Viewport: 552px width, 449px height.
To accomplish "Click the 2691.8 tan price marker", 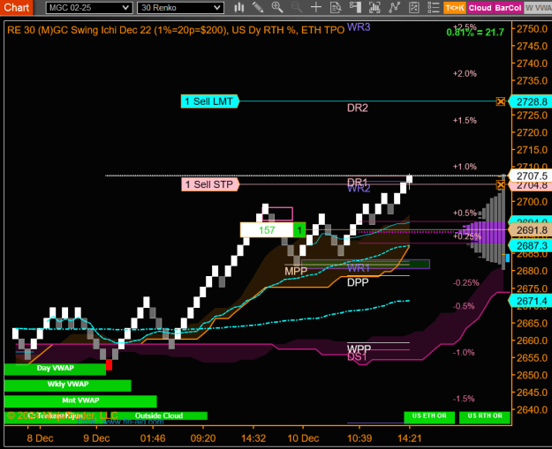I will 532,230.
